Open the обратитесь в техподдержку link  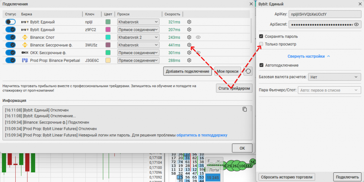(x=202, y=135)
